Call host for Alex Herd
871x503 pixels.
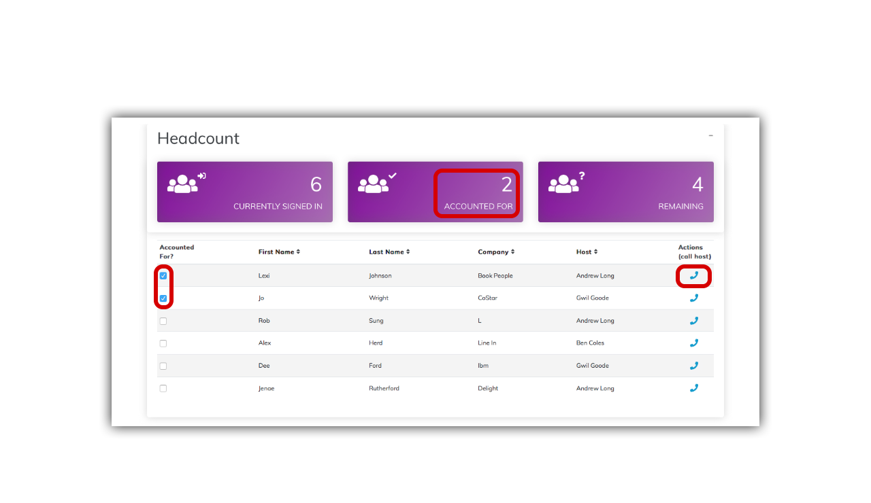point(694,343)
